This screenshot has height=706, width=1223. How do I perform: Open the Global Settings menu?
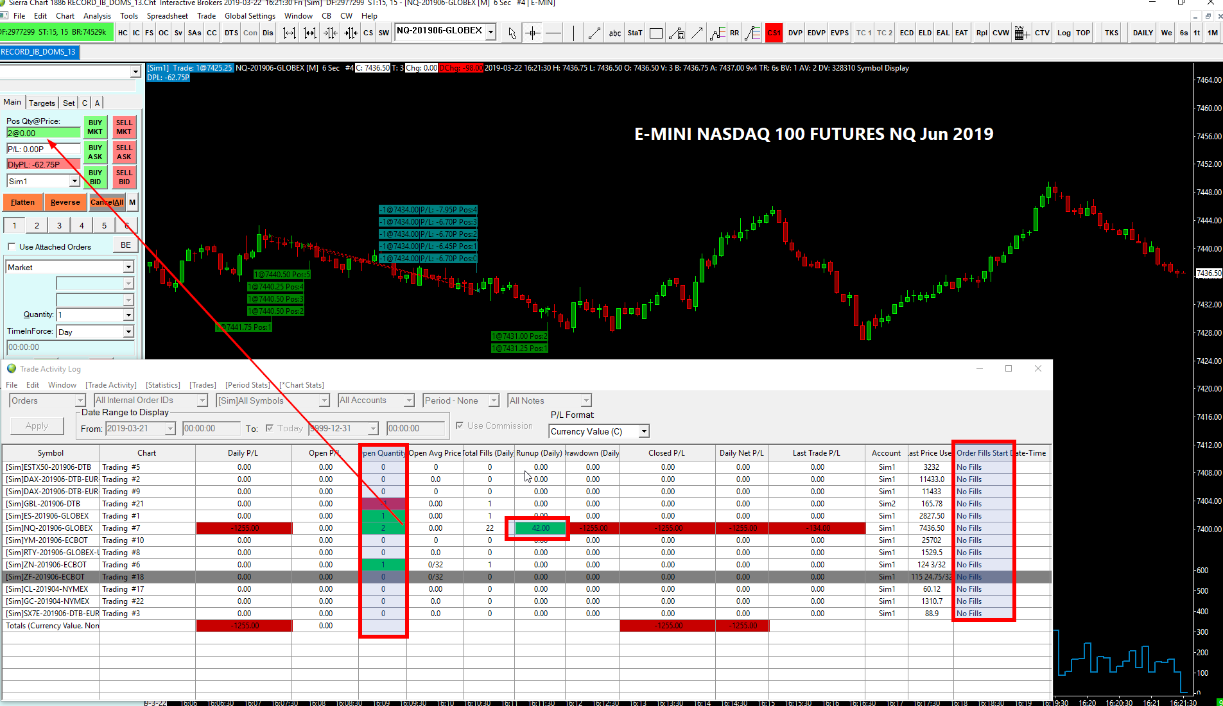pyautogui.click(x=250, y=15)
